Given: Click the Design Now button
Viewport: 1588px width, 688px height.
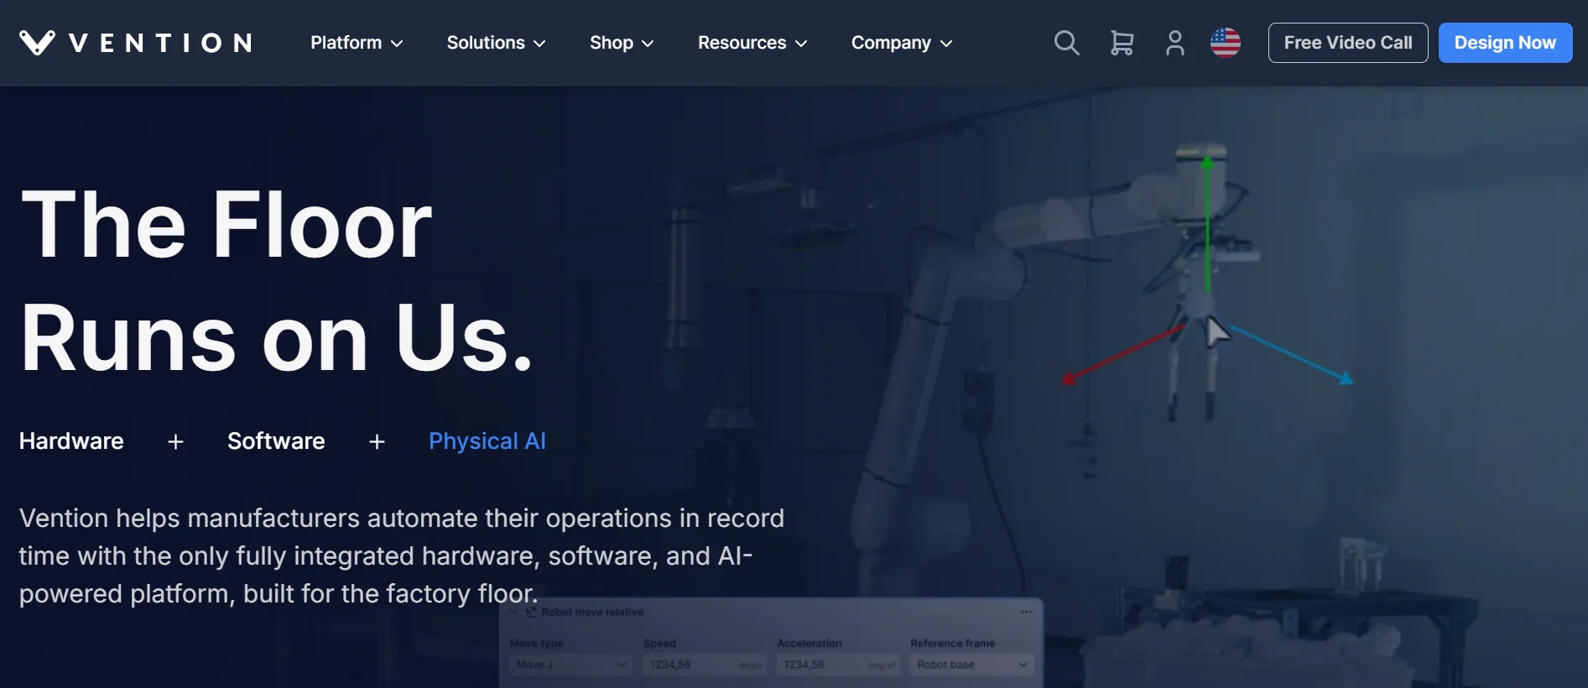Looking at the screenshot, I should (1505, 43).
